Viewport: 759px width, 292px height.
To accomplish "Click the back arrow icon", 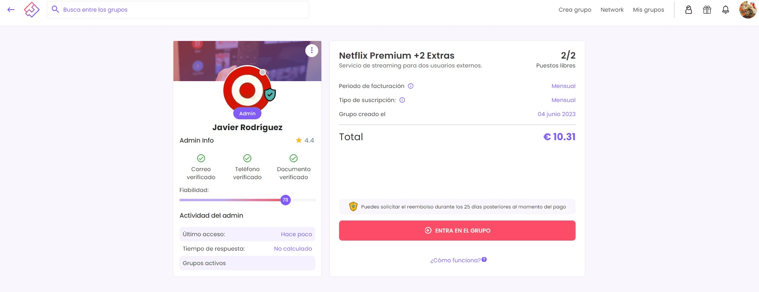I will pyautogui.click(x=11, y=10).
